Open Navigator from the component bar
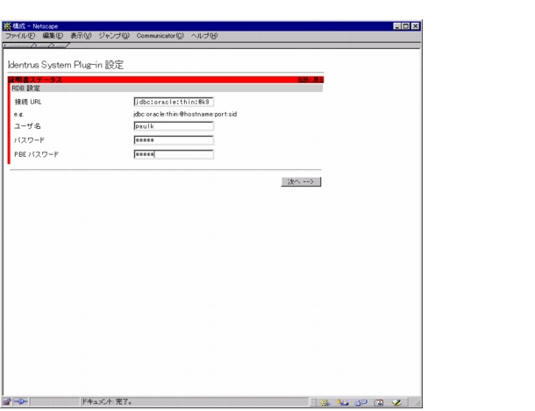The width and height of the screenshot is (535, 411). tap(325, 402)
